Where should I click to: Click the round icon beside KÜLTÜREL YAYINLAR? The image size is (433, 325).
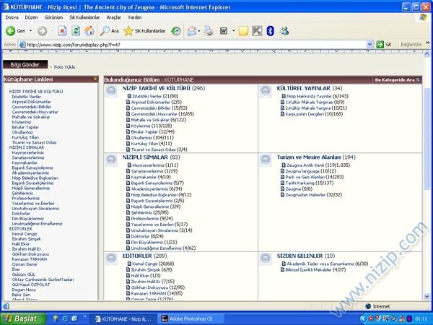point(266,92)
